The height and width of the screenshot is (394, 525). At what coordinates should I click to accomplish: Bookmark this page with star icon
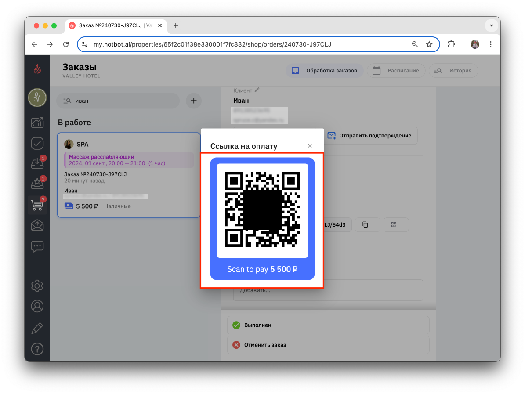click(429, 44)
